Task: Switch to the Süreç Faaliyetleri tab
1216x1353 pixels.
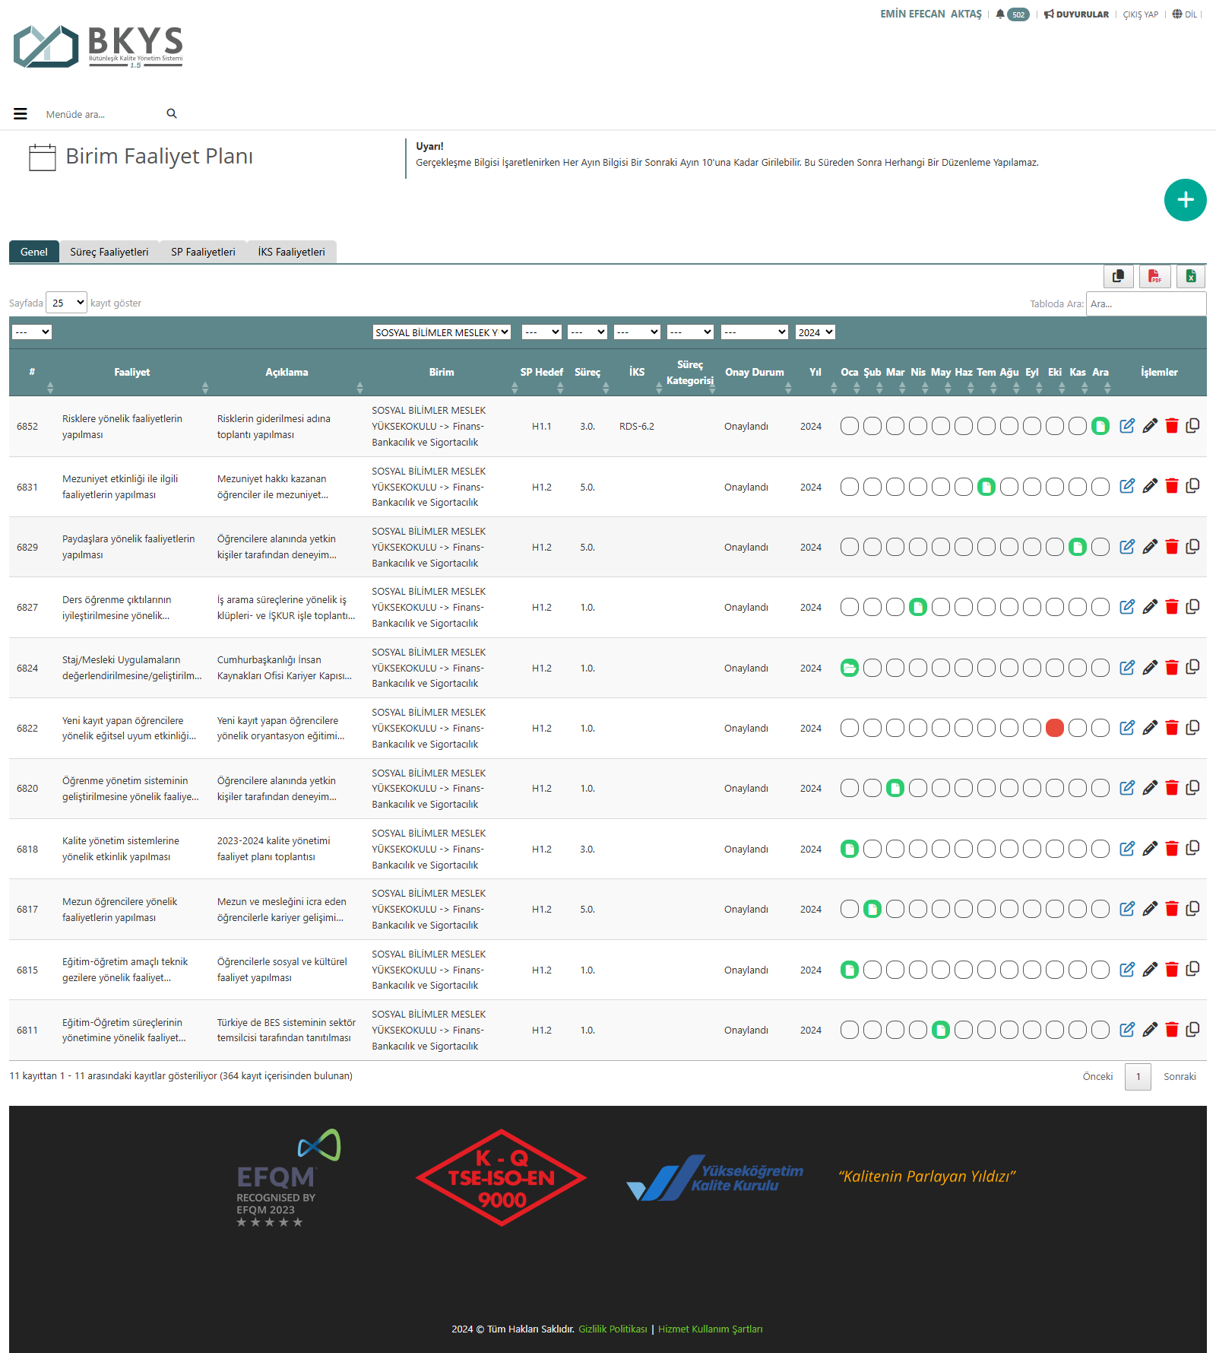Action: click(109, 252)
